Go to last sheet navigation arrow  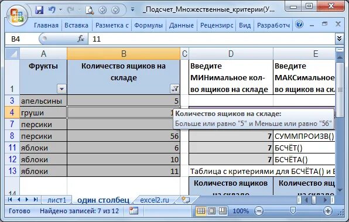36,200
